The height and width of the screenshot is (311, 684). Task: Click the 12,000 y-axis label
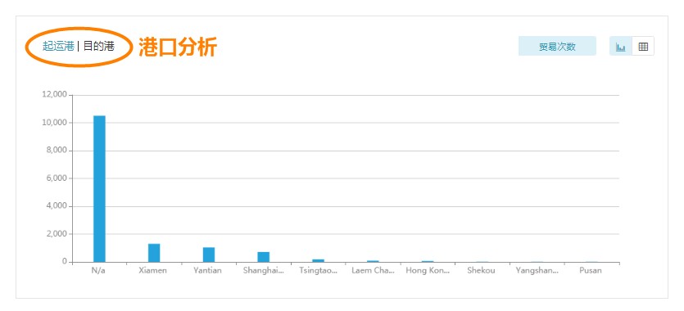(x=54, y=94)
